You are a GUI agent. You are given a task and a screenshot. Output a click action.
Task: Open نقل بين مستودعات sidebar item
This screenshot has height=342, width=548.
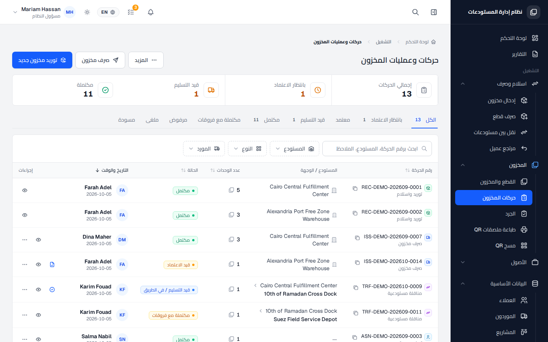click(494, 132)
